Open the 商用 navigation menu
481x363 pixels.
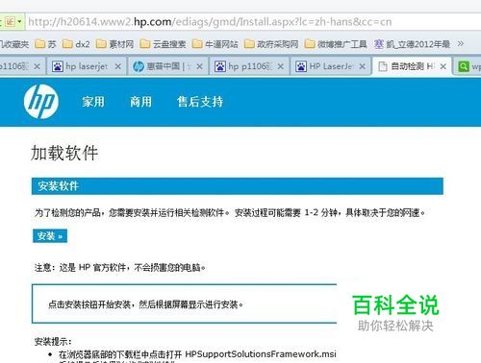click(140, 102)
